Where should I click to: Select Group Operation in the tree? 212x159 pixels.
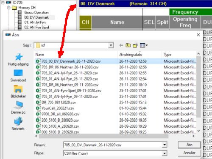click(x=36, y=12)
